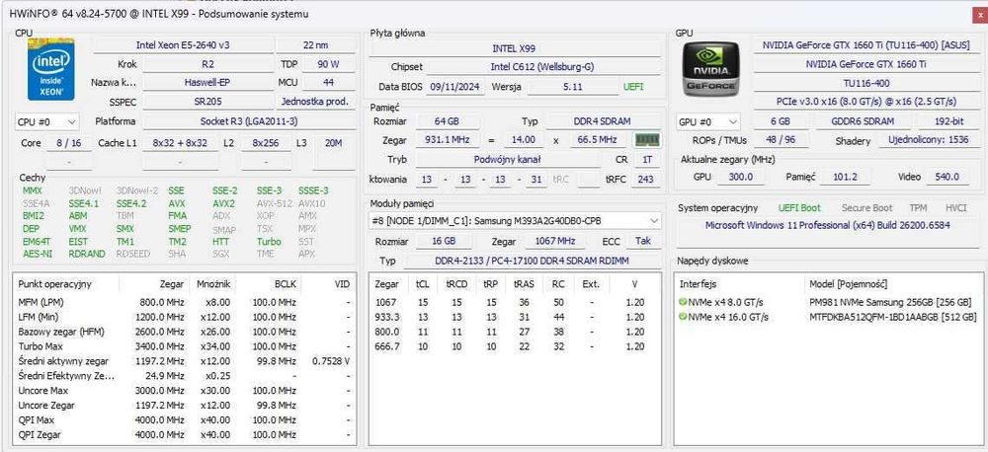Click the Intel Inside Xeon logo
This screenshot has height=452, width=988.
pos(51,69)
